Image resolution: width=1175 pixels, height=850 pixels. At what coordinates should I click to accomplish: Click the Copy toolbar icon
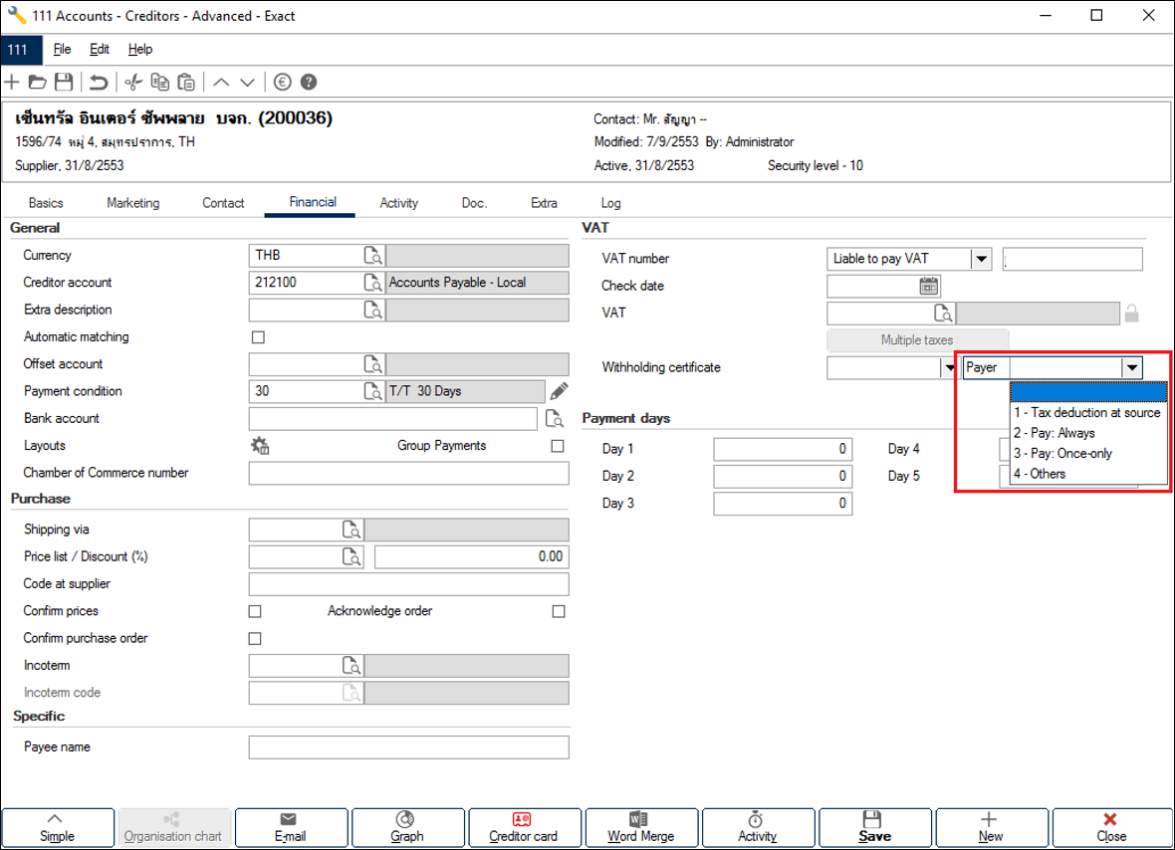159,82
